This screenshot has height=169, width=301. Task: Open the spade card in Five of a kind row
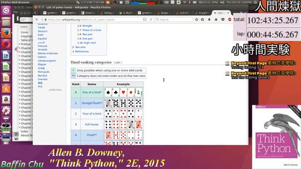(108, 92)
